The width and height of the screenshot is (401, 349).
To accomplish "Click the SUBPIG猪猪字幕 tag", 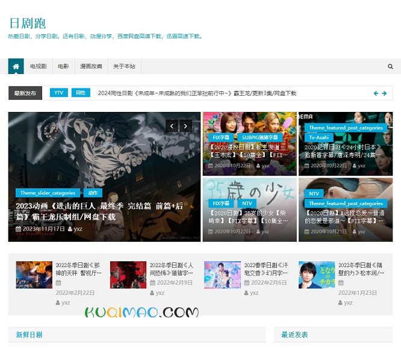I will pos(260,137).
